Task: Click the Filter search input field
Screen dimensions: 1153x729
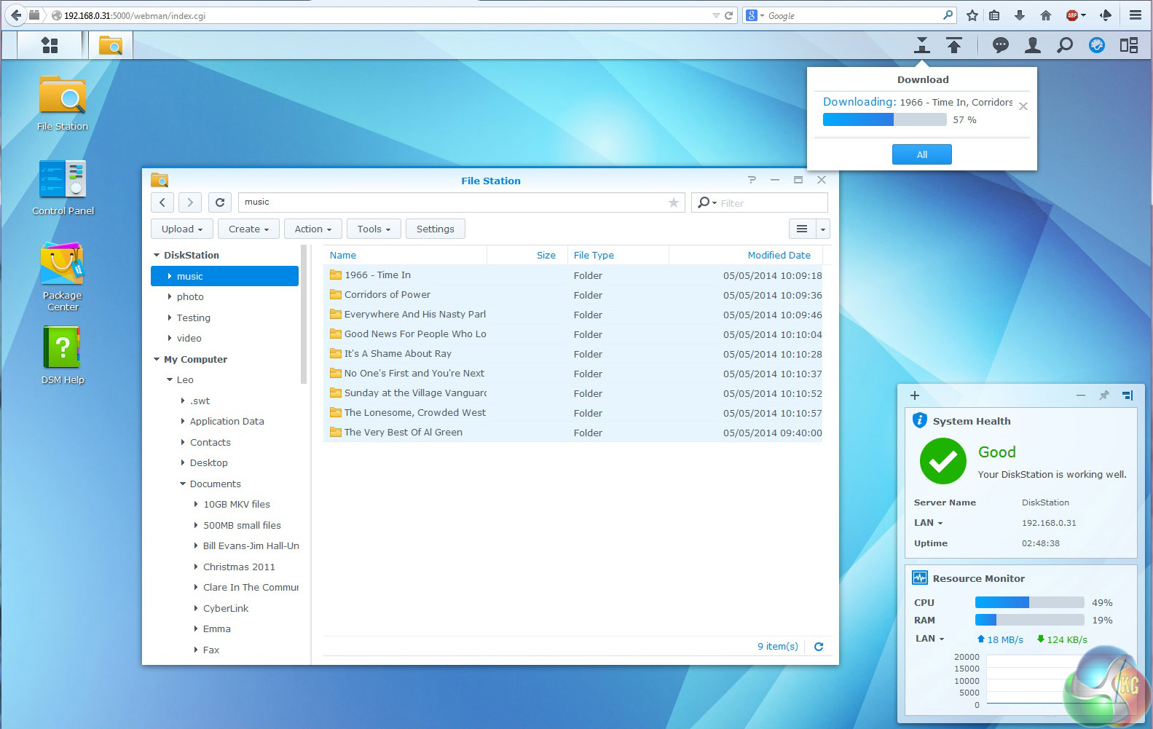Action: tap(771, 203)
